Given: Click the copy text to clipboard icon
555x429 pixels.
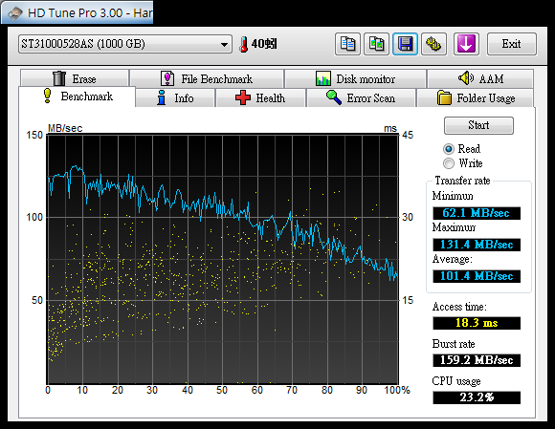Looking at the screenshot, I should point(347,44).
